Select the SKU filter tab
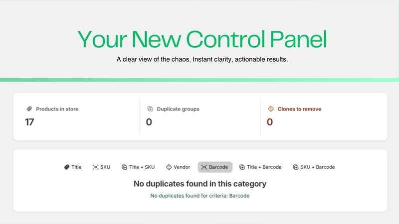Screen dimensions: 399x224 point(102,167)
